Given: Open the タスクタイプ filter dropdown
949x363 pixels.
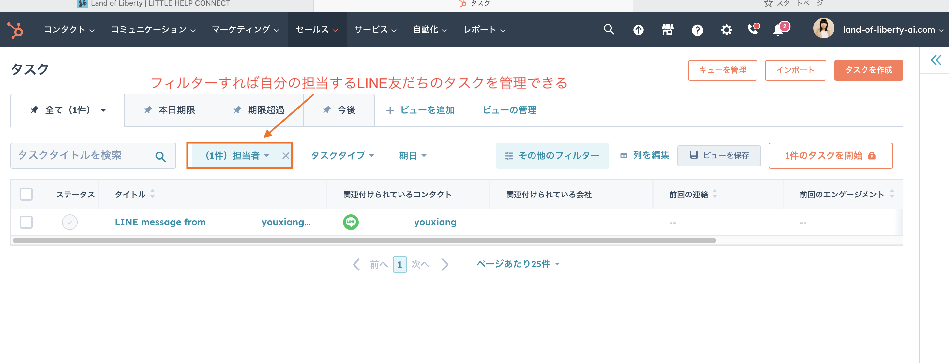Looking at the screenshot, I should (x=343, y=155).
